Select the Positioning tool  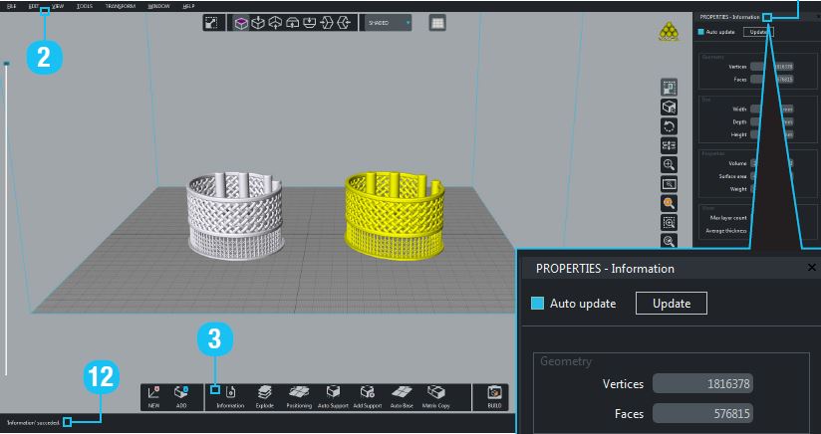coord(298,394)
